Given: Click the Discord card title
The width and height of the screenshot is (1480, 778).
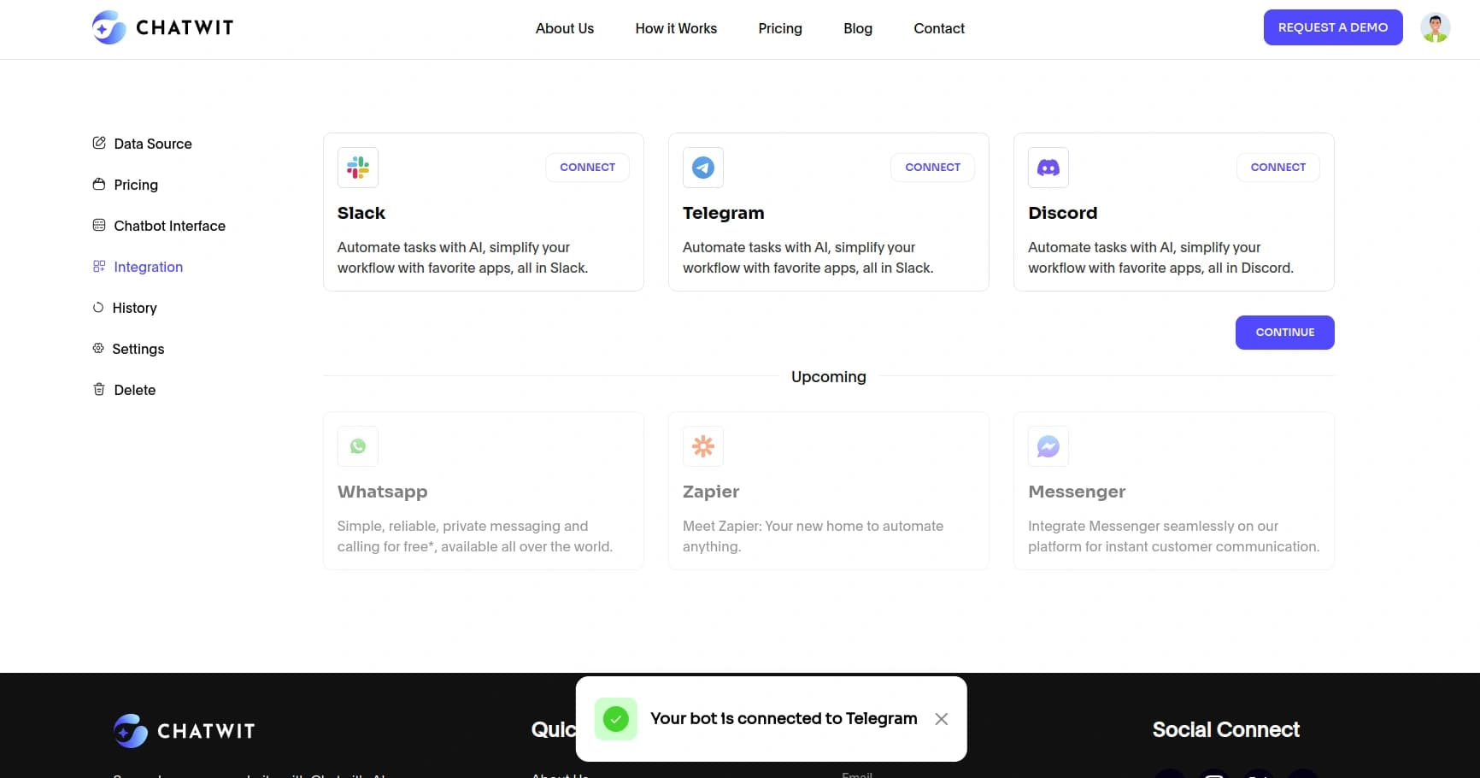Looking at the screenshot, I should [x=1063, y=213].
